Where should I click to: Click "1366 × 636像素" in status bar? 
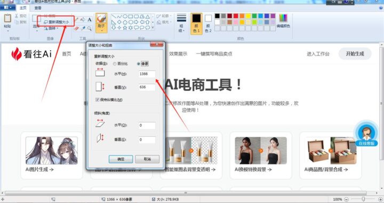119,199
